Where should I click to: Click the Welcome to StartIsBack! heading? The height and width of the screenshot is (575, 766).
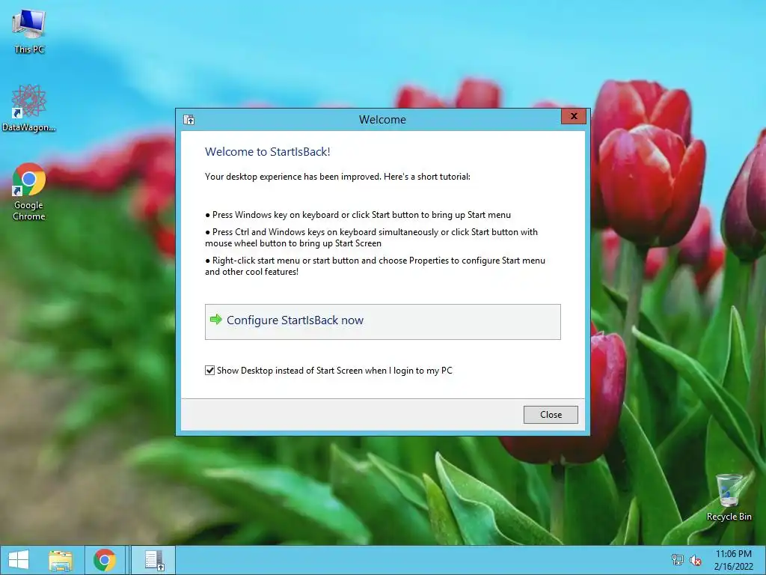(267, 152)
